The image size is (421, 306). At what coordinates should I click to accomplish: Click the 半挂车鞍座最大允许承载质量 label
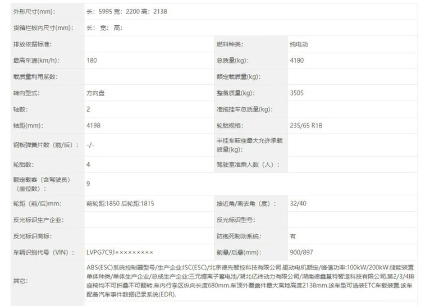pyautogui.click(x=250, y=145)
